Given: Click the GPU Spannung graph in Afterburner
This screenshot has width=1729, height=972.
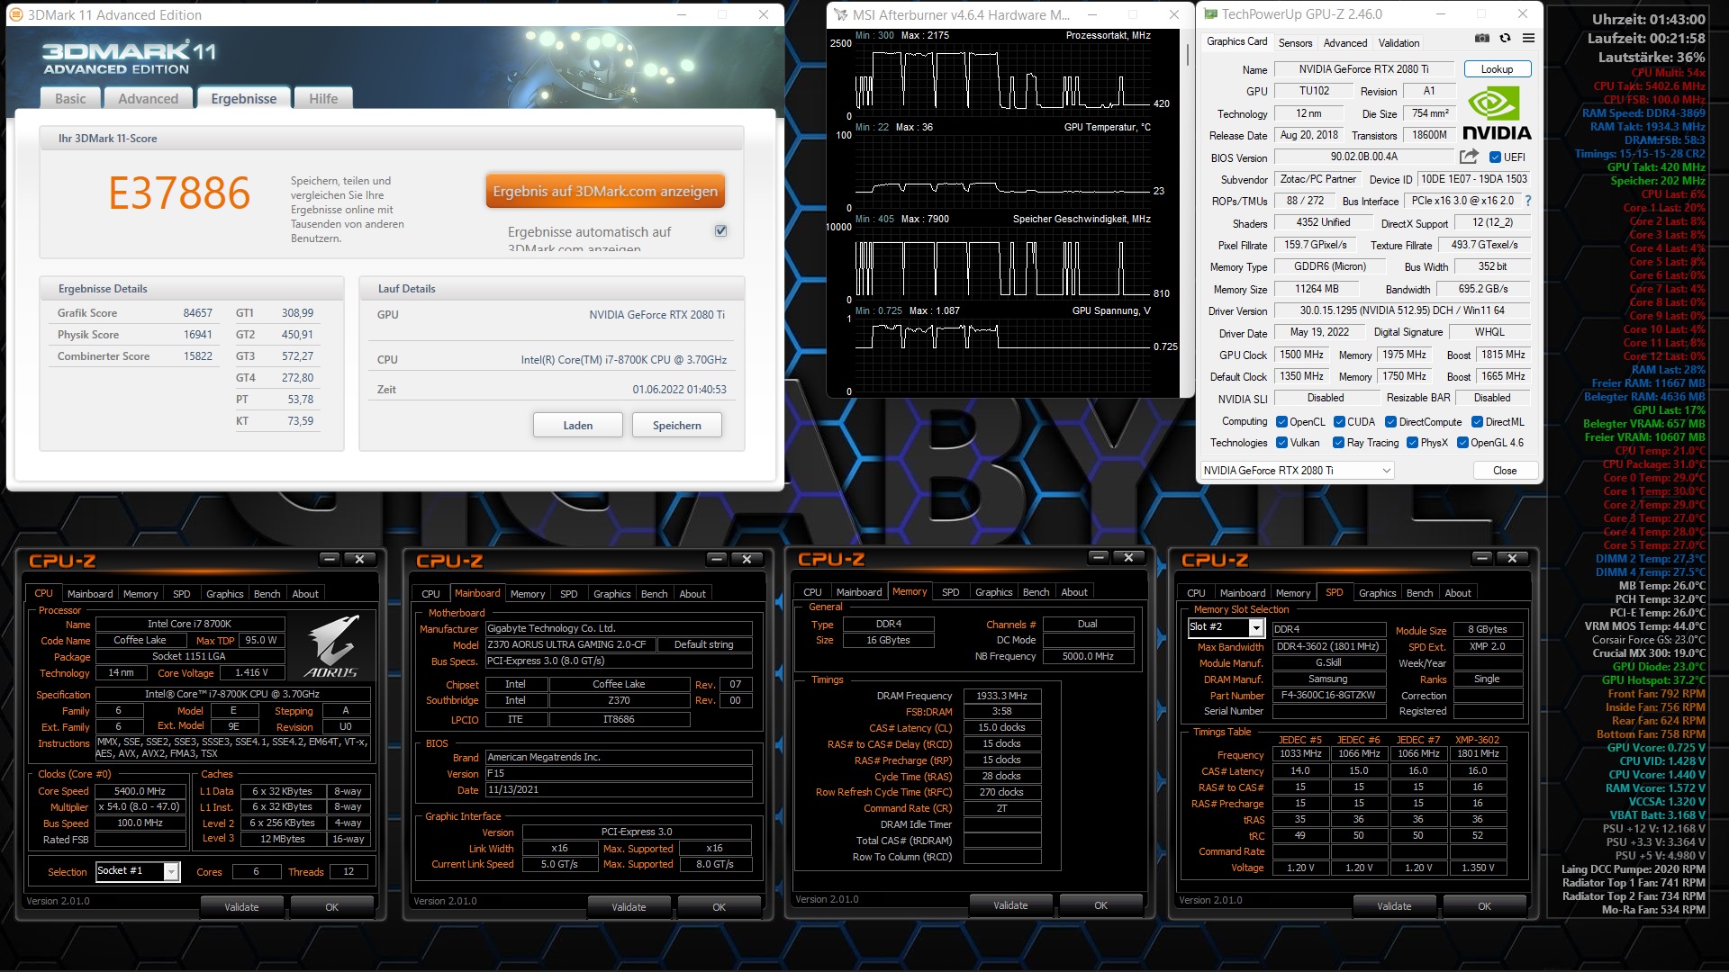Looking at the screenshot, I should coord(1004,354).
